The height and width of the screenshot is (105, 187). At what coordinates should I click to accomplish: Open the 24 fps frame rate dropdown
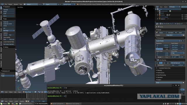point(178,53)
